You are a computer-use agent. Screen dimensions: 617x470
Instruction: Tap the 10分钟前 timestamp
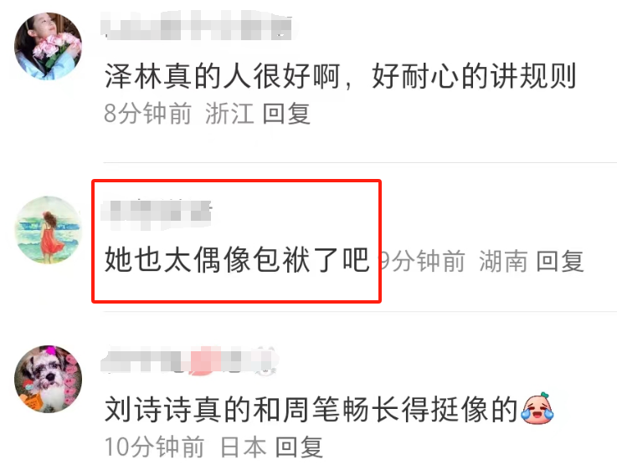click(154, 447)
